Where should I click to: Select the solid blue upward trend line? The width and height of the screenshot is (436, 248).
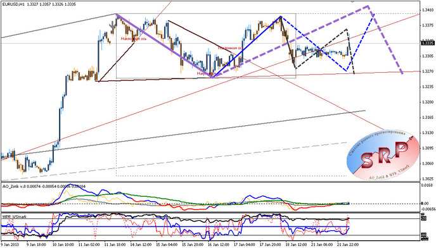(x=247, y=46)
